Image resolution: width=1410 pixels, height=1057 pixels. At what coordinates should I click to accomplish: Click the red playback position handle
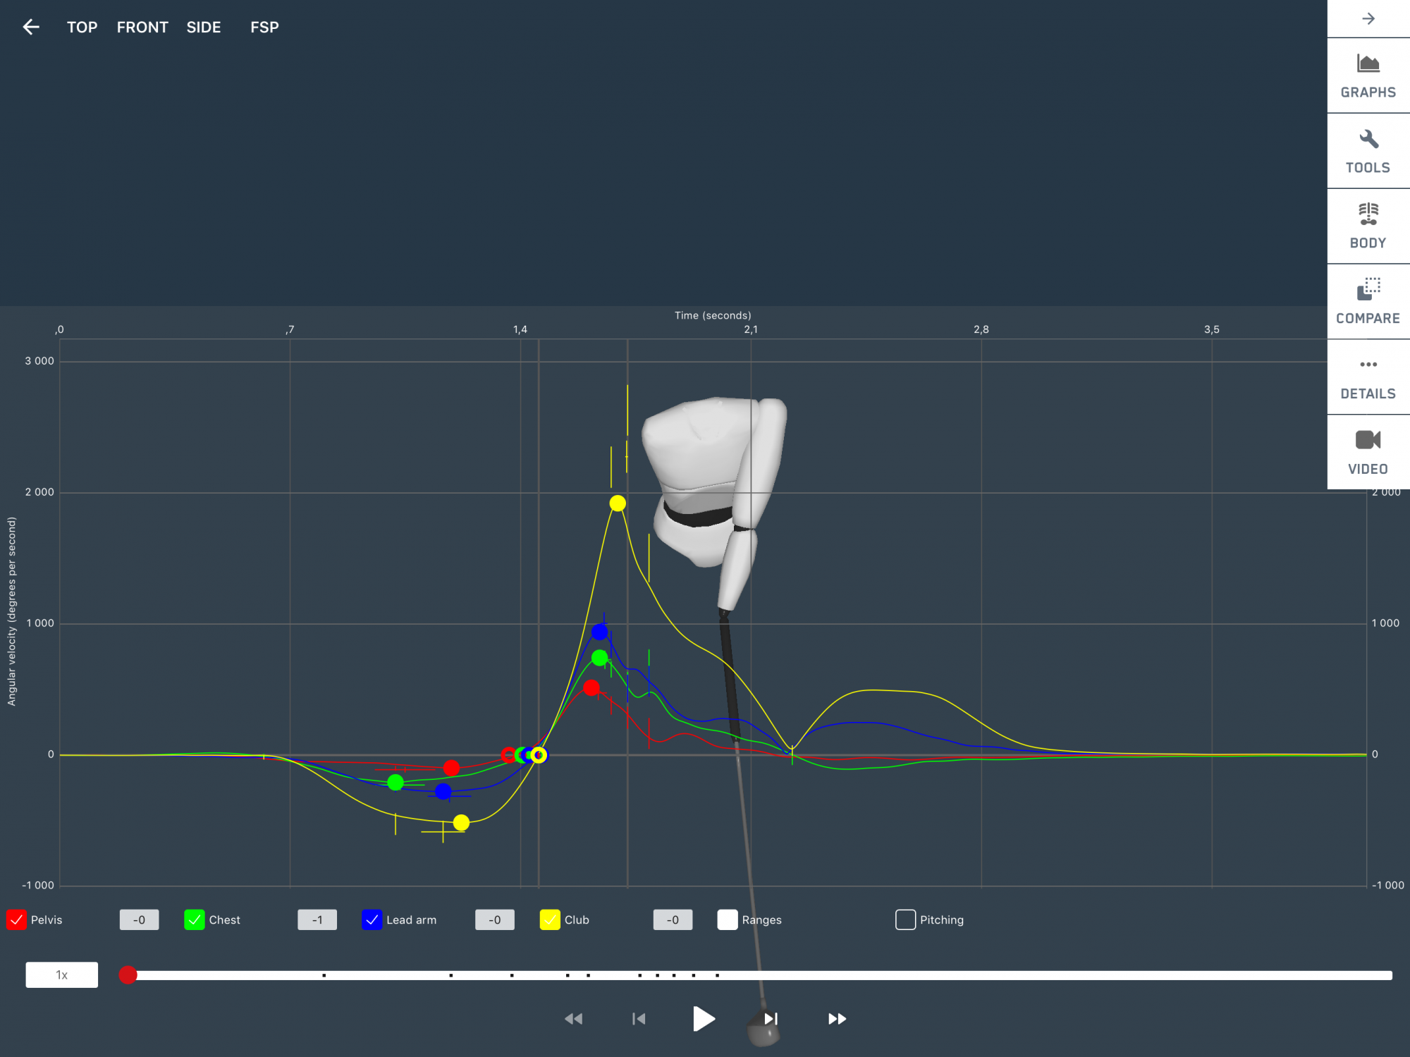[x=128, y=974]
